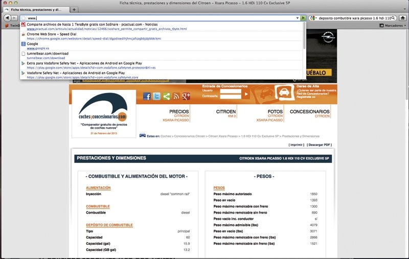Image resolution: width=409 pixels, height=259 pixels.
Task: Share page via the Facebook icon
Action: 147,97
